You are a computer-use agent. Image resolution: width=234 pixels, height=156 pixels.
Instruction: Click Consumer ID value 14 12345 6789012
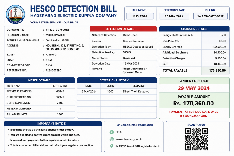[x=57, y=30]
